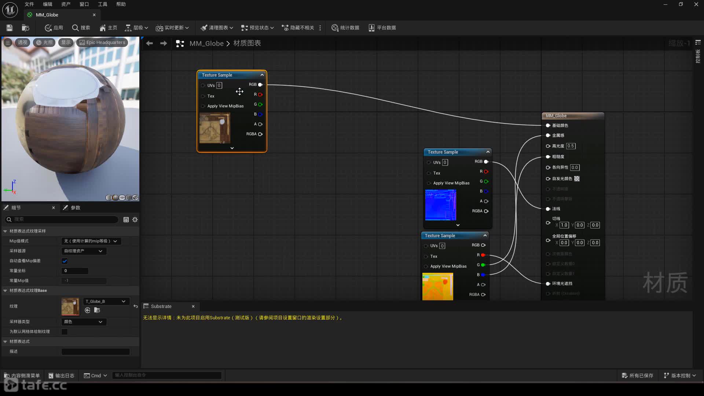Open details property matrix grid icon

(126, 220)
